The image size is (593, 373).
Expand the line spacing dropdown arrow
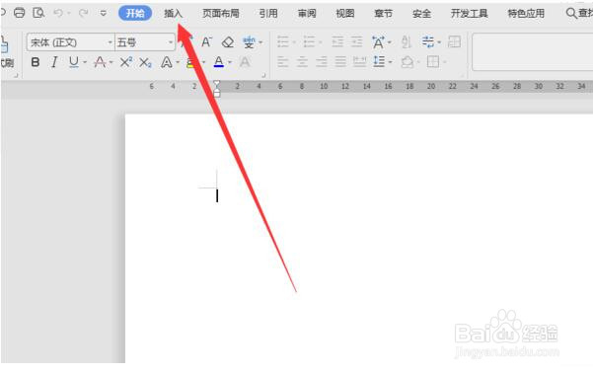(390, 62)
